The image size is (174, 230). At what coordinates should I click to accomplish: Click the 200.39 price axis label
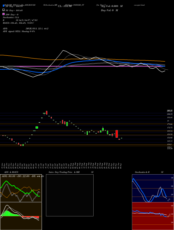[x=170, y=114]
